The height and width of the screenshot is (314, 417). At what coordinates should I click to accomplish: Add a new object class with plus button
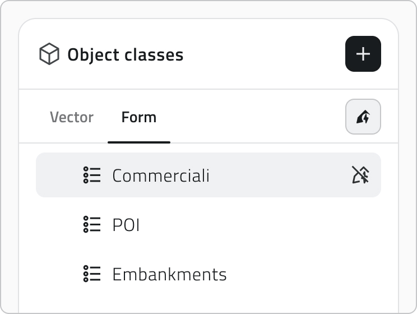(x=363, y=54)
